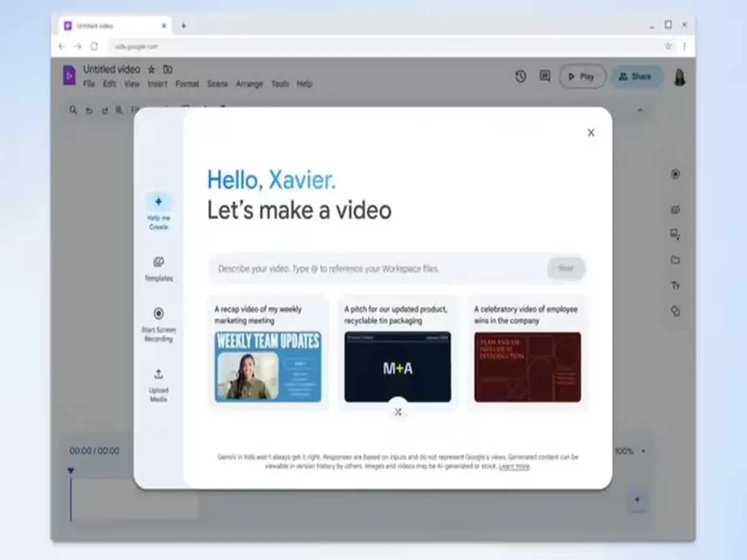Click the Play button

click(582, 76)
